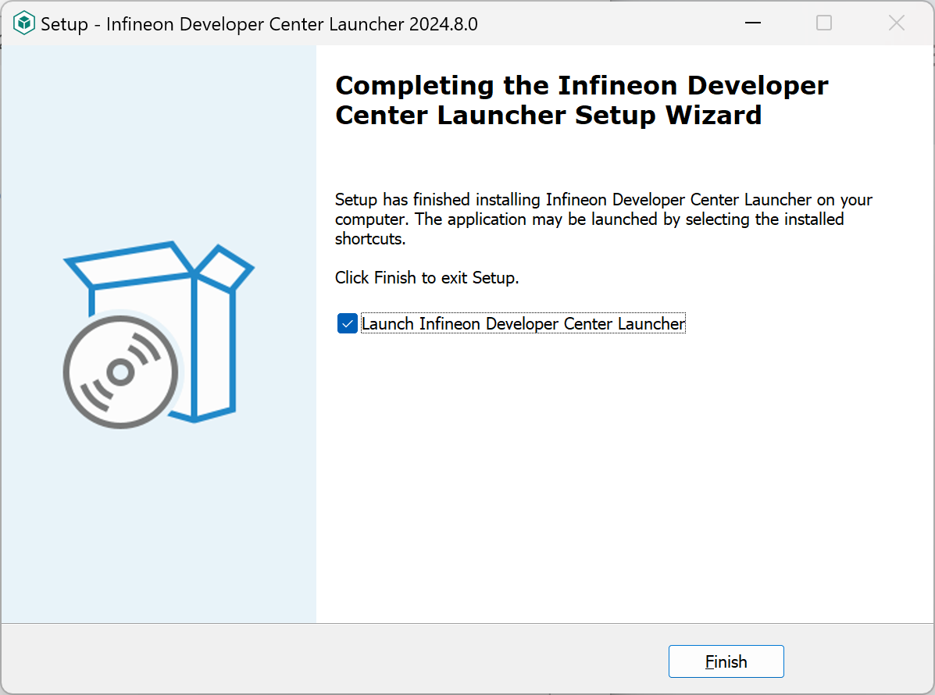Click the 'Completing the Infineon Developer' heading
The height and width of the screenshot is (695, 935).
[x=581, y=100]
